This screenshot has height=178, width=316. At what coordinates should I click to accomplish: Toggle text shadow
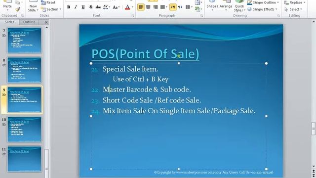pyautogui.click(x=90, y=7)
